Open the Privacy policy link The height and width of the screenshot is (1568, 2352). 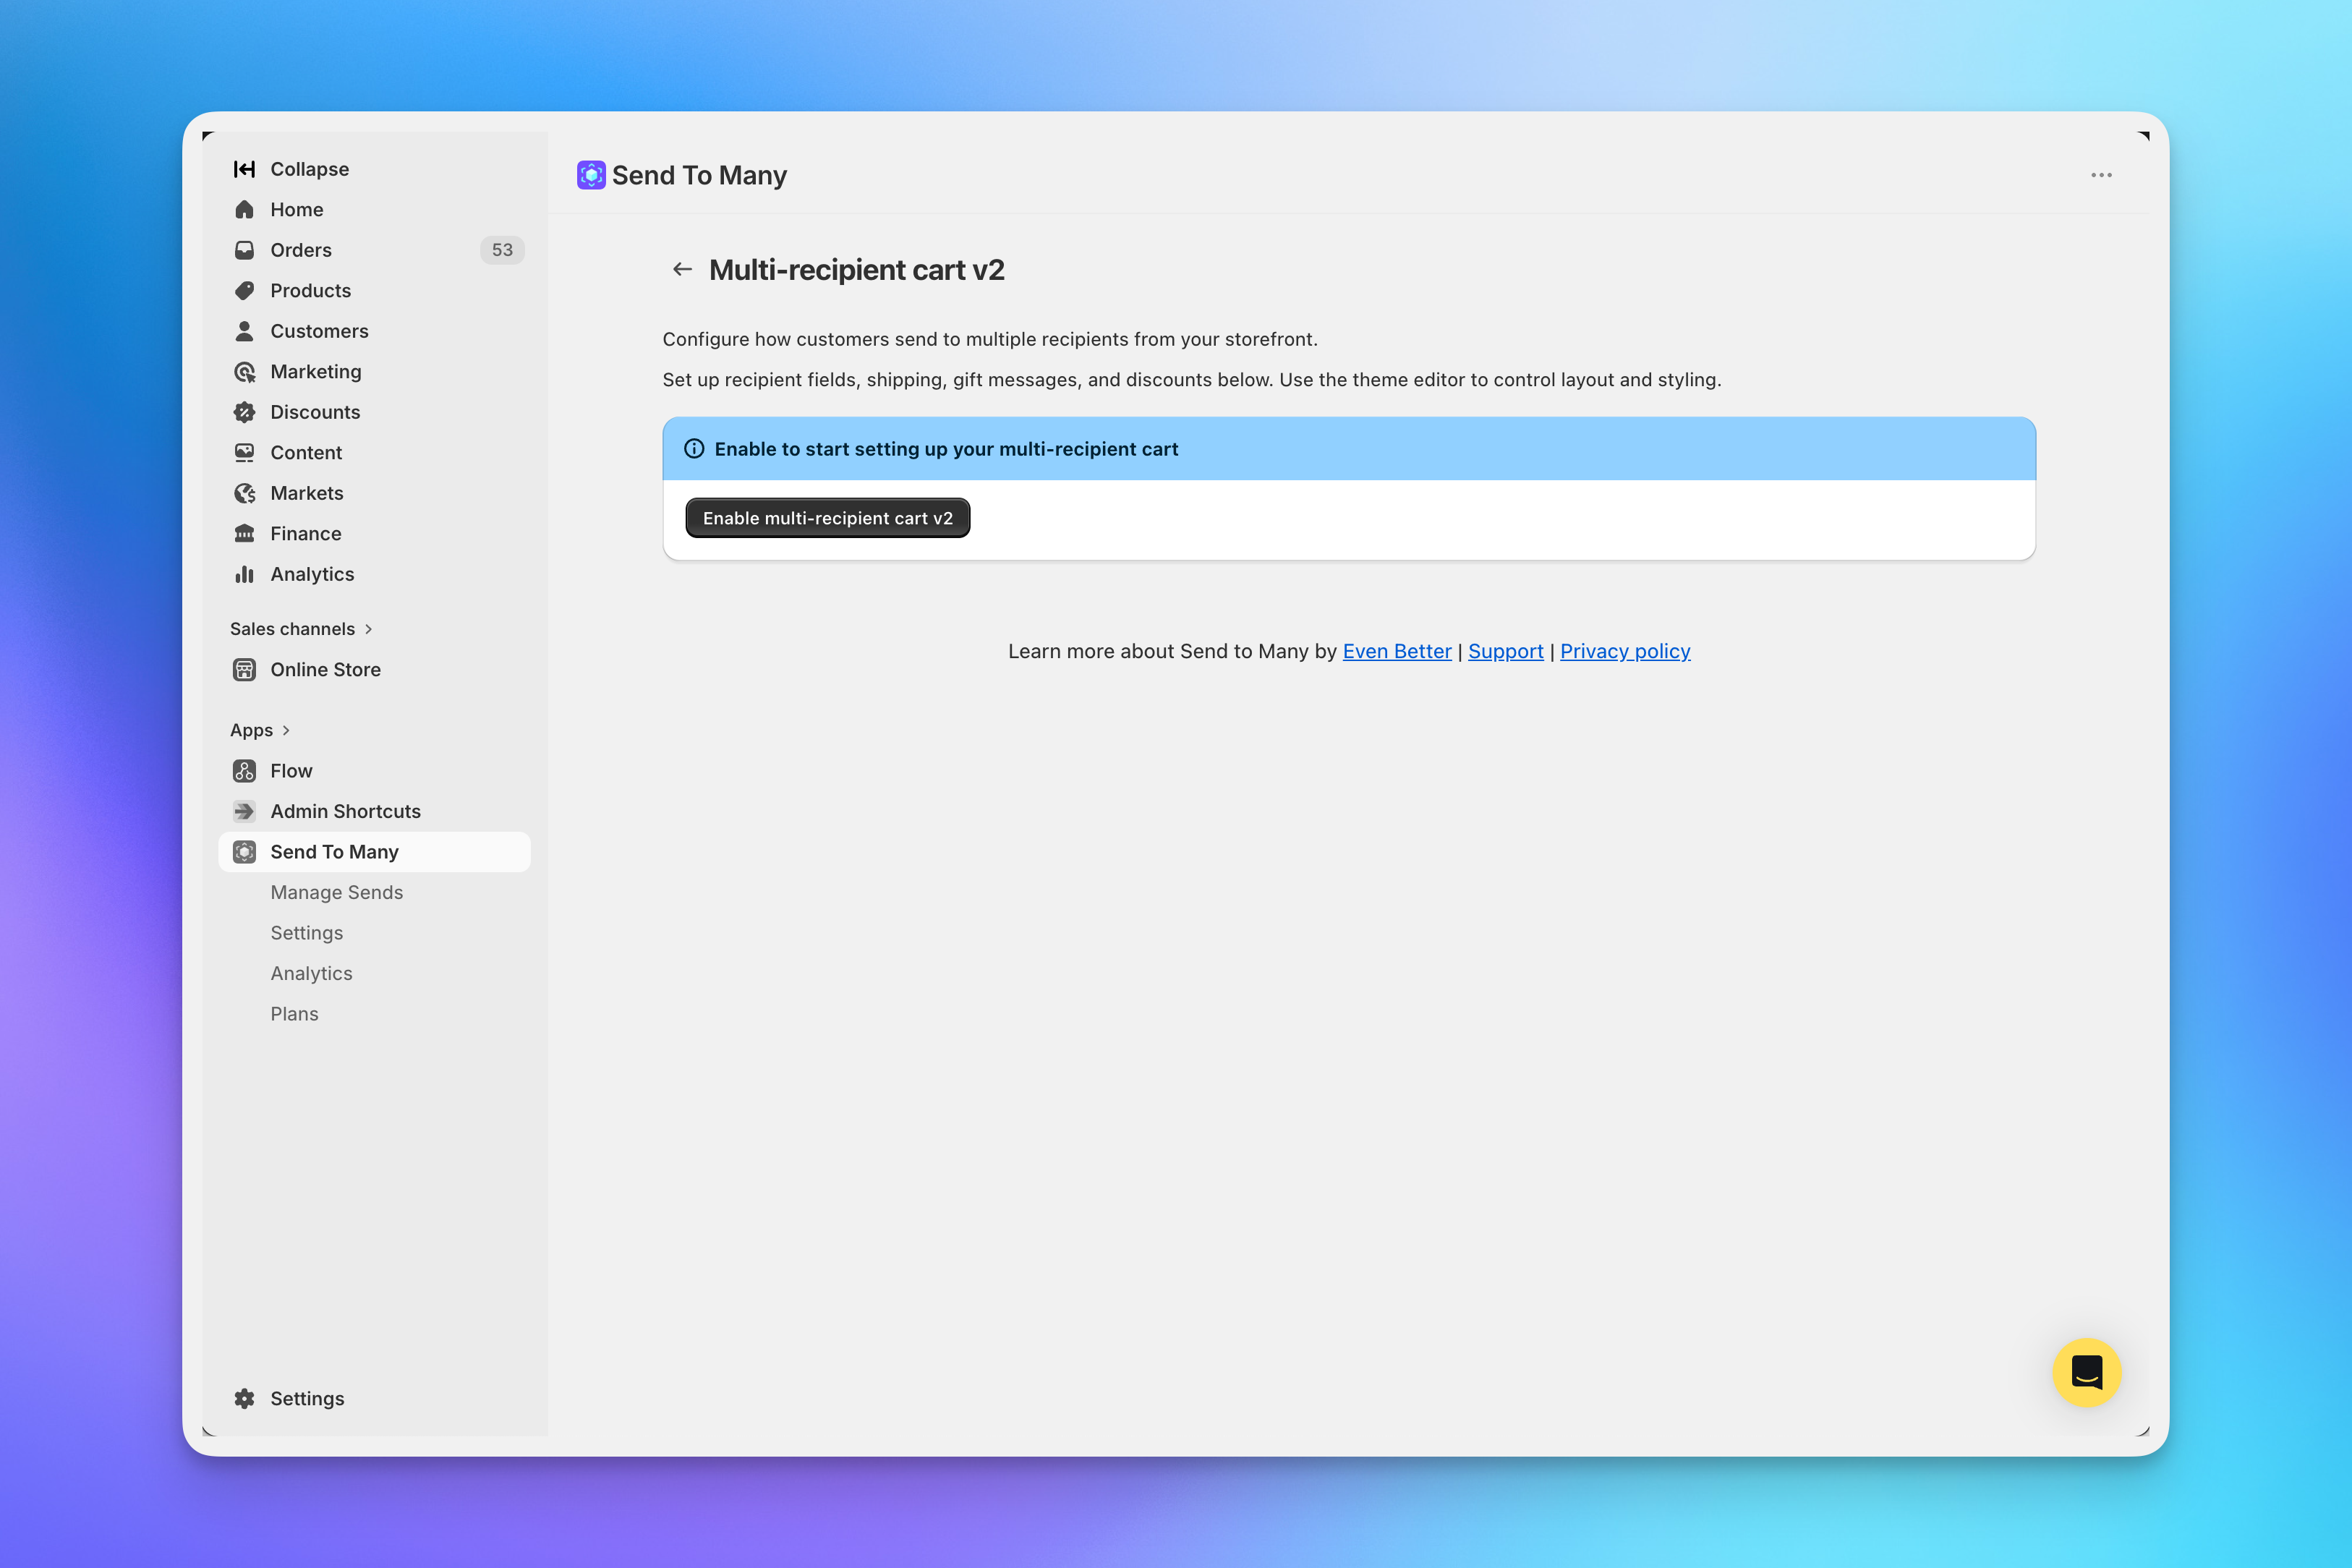[1625, 651]
